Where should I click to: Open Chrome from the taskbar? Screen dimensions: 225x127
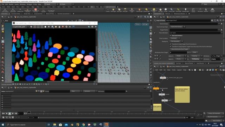click(83, 125)
